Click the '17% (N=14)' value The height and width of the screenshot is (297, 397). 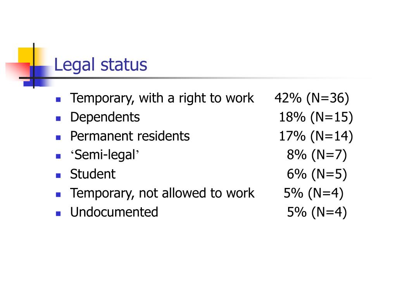316,136
